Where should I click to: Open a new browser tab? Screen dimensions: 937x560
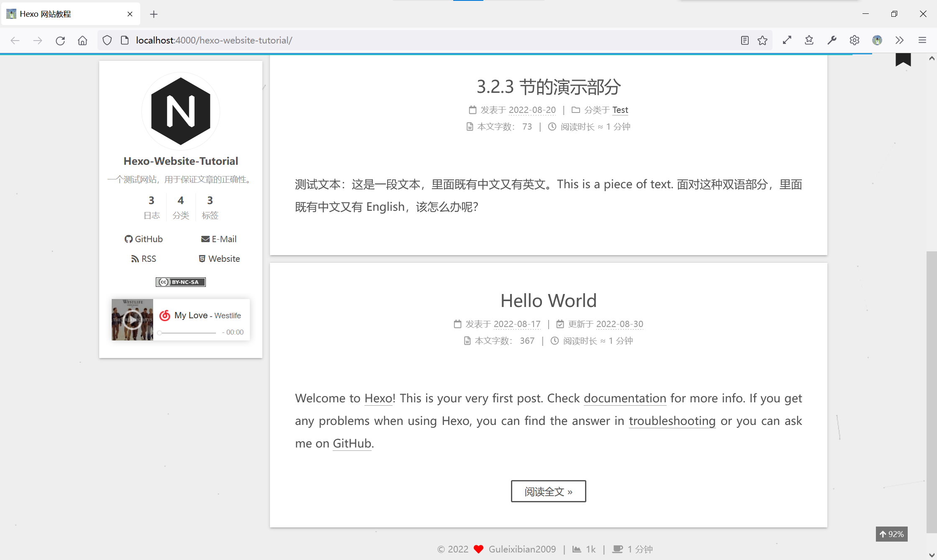(154, 14)
